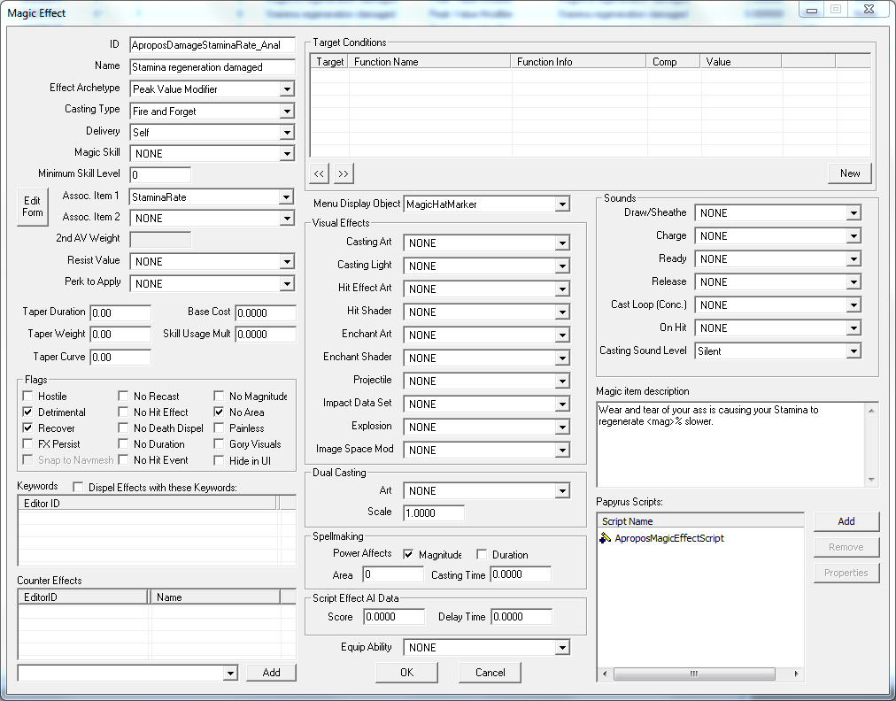
Task: Click the Minimum Skill Level field
Action: click(160, 175)
